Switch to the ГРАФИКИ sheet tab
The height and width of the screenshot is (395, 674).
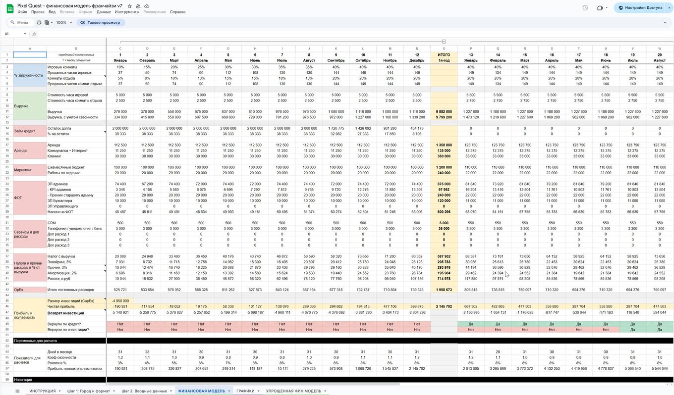click(245, 391)
